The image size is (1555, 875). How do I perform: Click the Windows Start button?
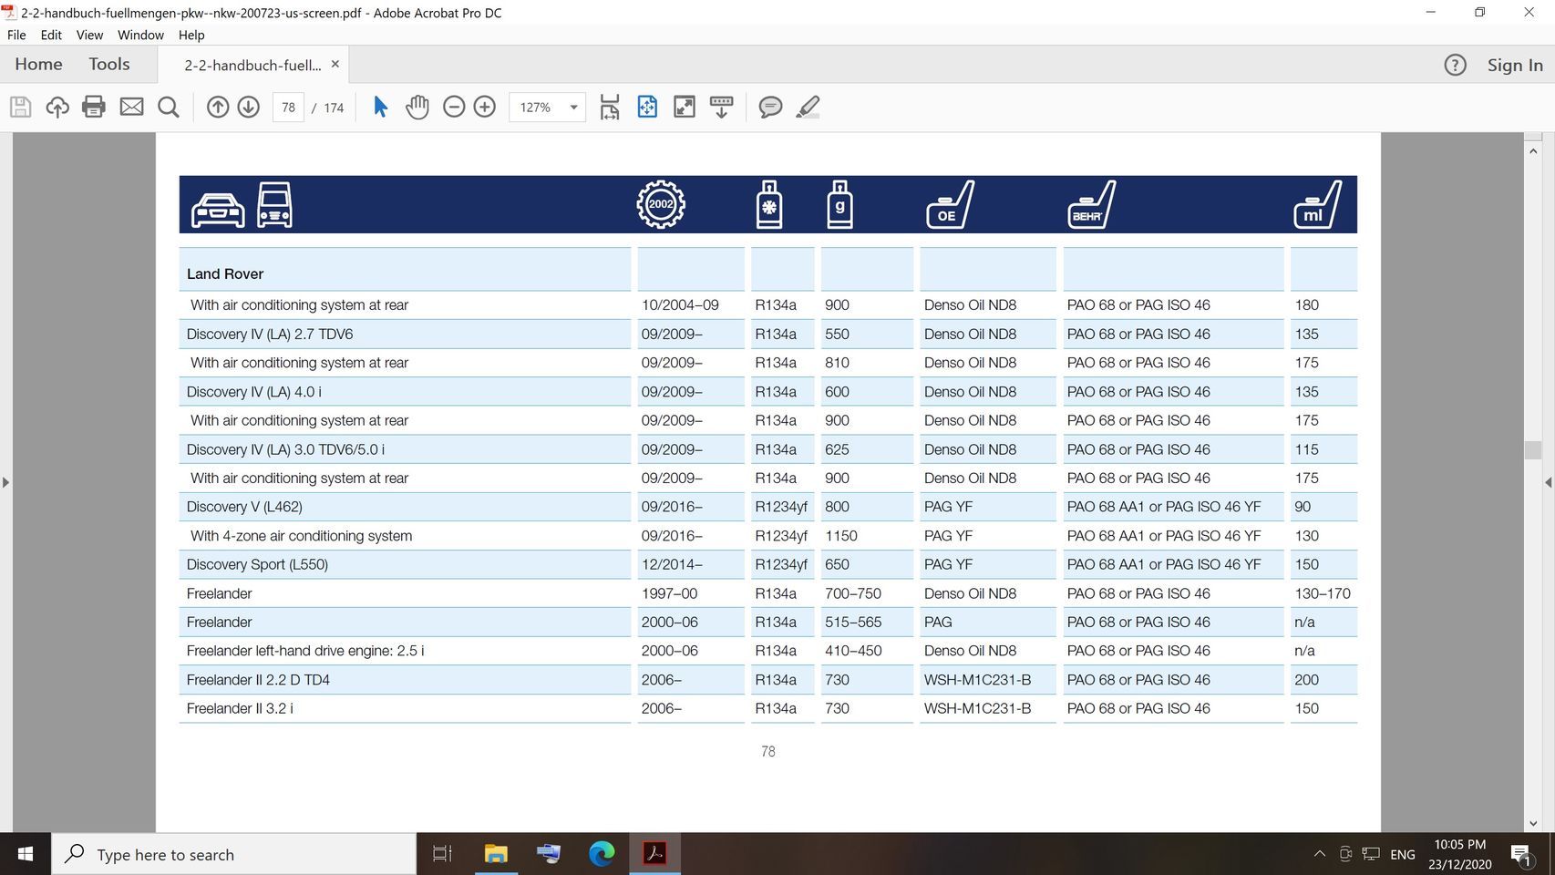[26, 854]
